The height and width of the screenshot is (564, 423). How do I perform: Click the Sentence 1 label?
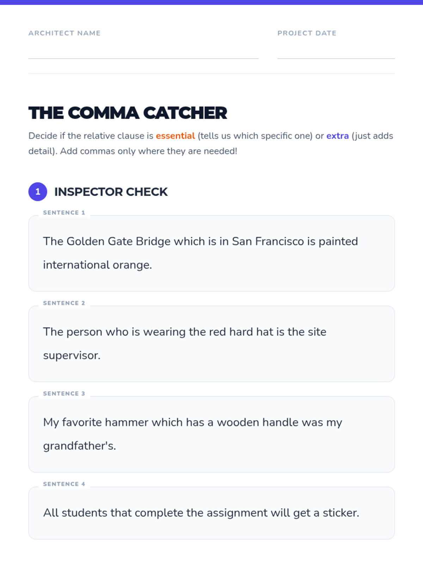click(x=64, y=213)
